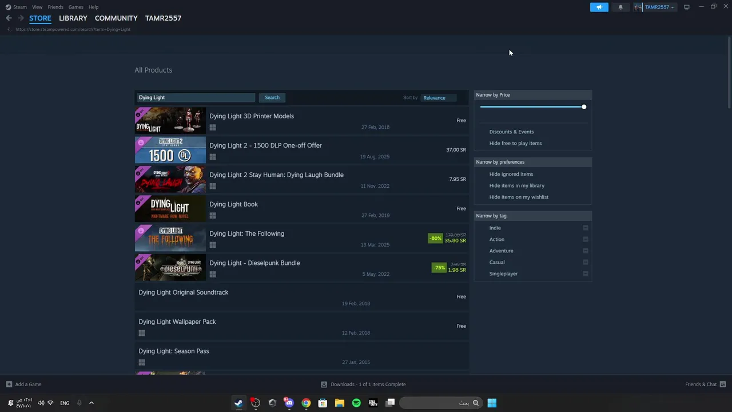Open the Steam menu

(x=20, y=7)
